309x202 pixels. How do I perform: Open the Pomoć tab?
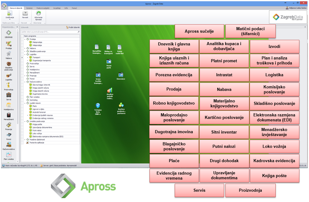point(74,8)
